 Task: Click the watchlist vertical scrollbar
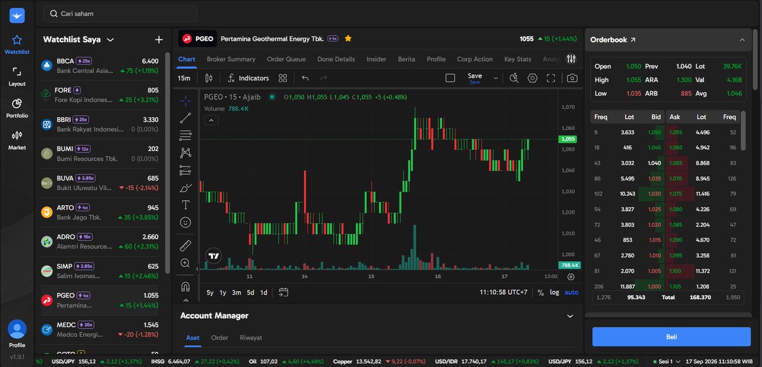click(x=168, y=162)
